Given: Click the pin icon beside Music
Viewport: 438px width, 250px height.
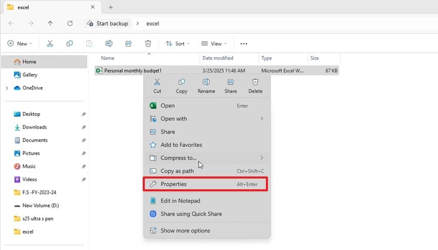Looking at the screenshot, I should coord(83,167).
